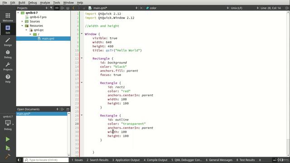Screen dimensions: 290x163
Task: Fold the Window block at line 6
Action: coord(82,34)
